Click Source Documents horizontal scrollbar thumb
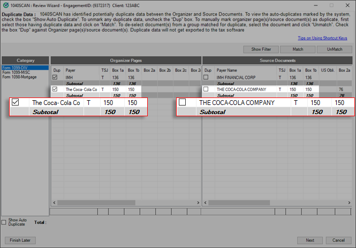 [239, 202]
